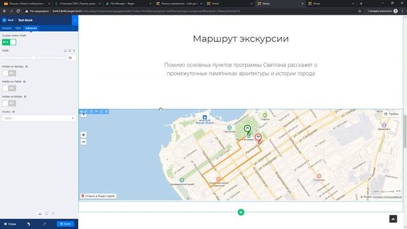Viewport: 407px width, 229px height.
Task: Click the Redo arrow icon
Action: tap(45, 224)
